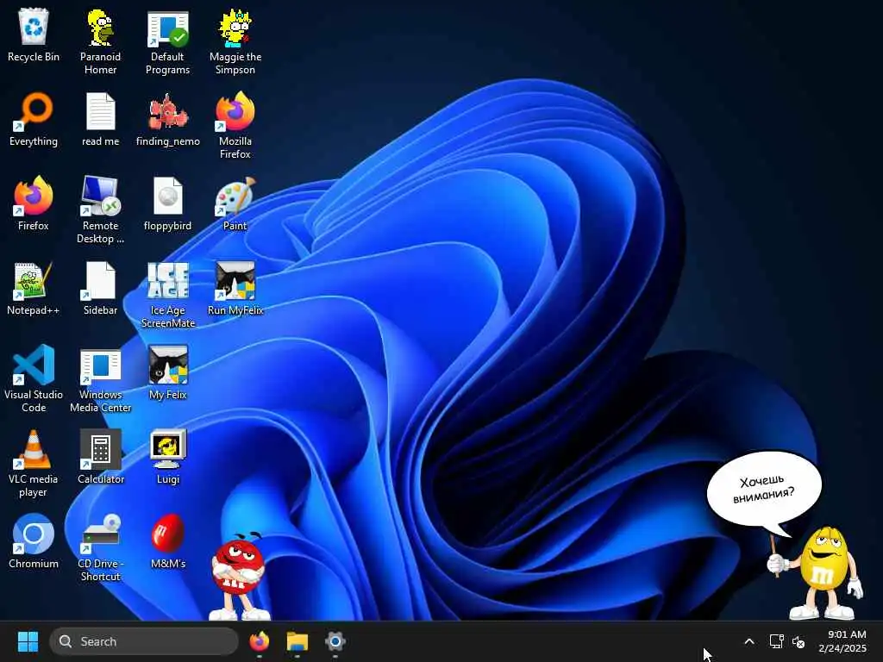Open Settings gear in the taskbar
This screenshot has width=883, height=662.
(x=335, y=641)
